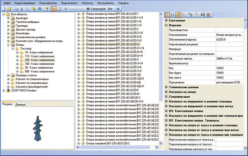Click the edit pencil properties icon

click(x=203, y=15)
